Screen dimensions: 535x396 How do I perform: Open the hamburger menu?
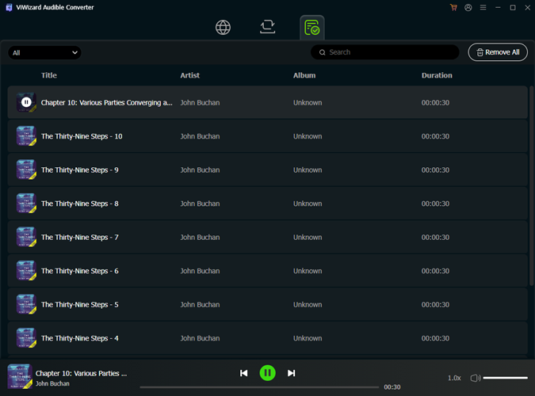(x=483, y=7)
